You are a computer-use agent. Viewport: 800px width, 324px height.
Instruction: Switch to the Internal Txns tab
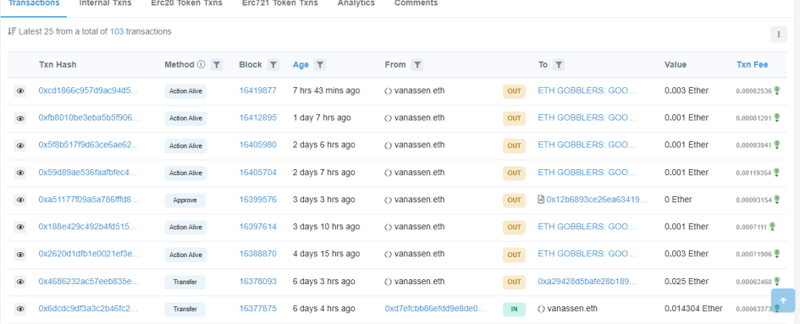105,3
